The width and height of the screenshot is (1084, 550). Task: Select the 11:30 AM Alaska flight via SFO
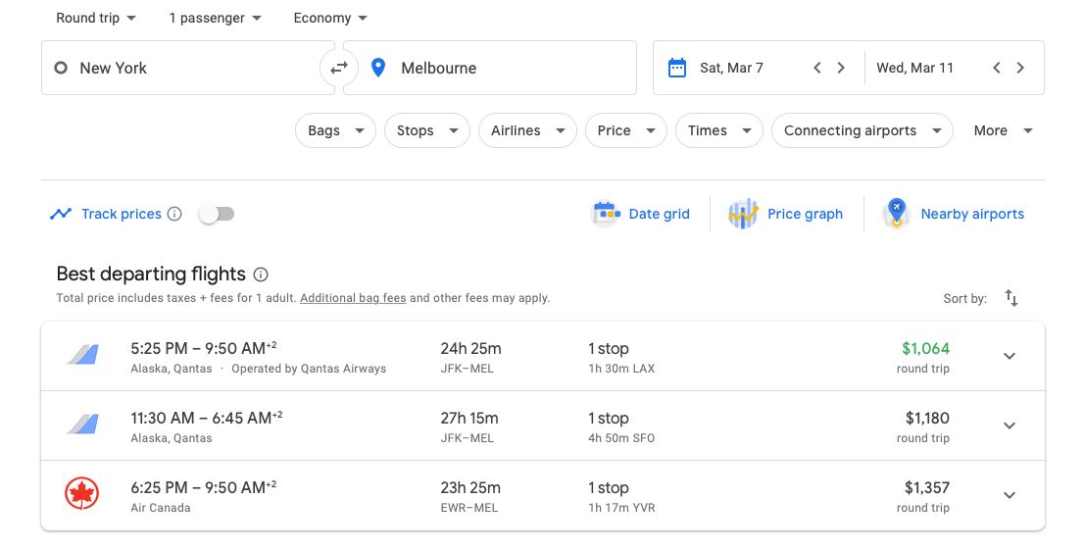(x=543, y=426)
